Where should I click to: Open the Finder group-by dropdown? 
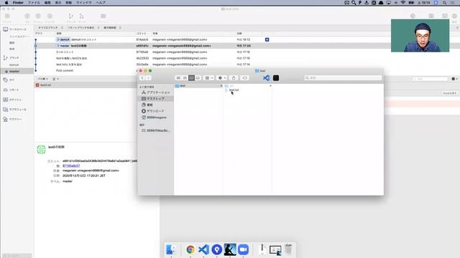tap(209, 78)
